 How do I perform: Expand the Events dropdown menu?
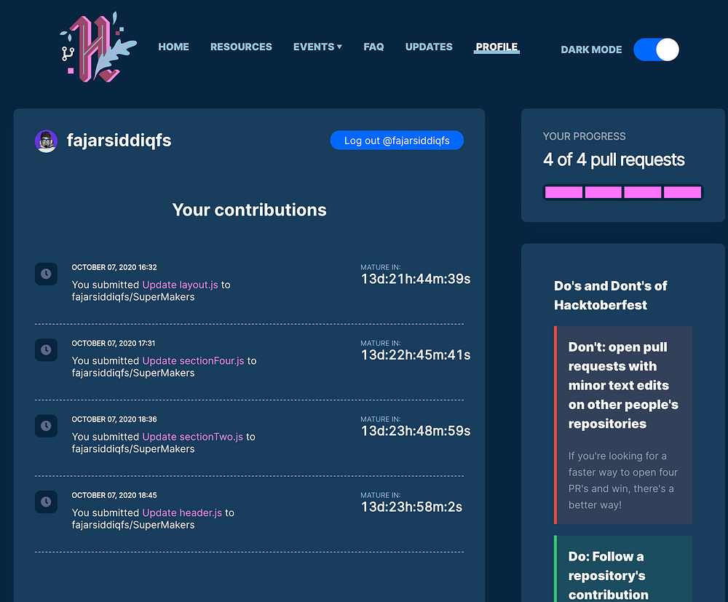coord(317,47)
